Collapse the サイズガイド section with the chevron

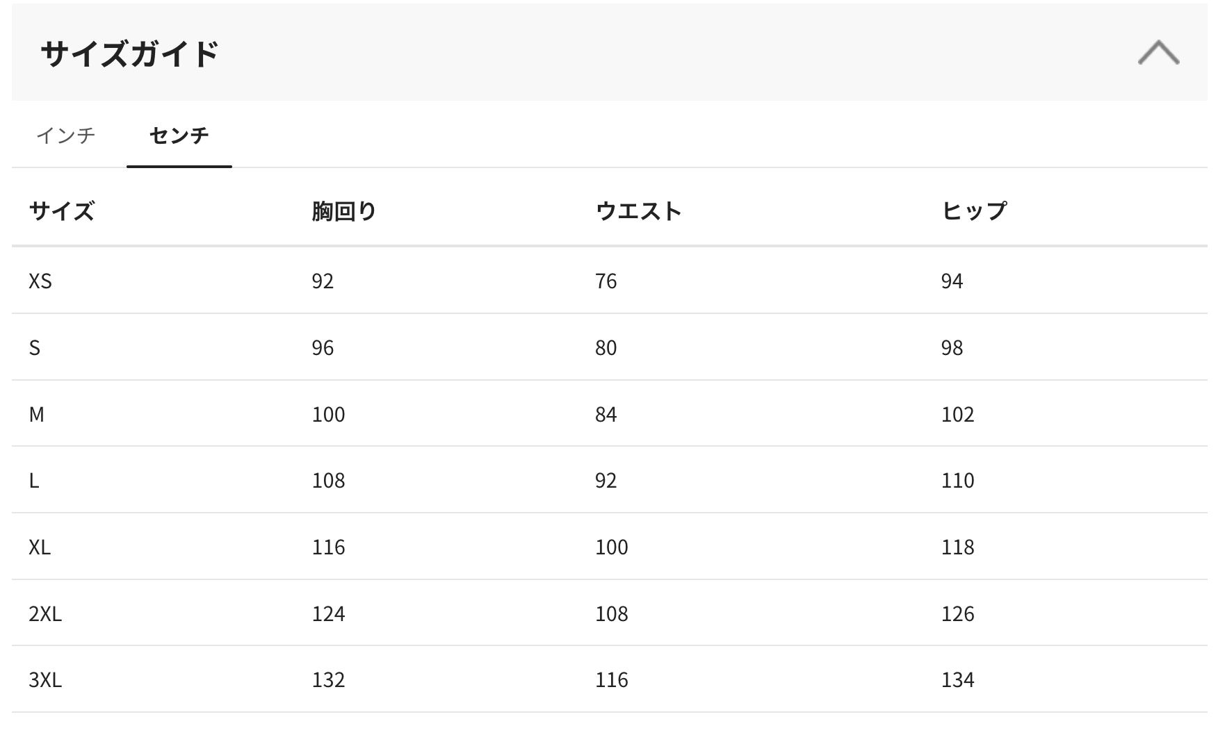pos(1158,53)
